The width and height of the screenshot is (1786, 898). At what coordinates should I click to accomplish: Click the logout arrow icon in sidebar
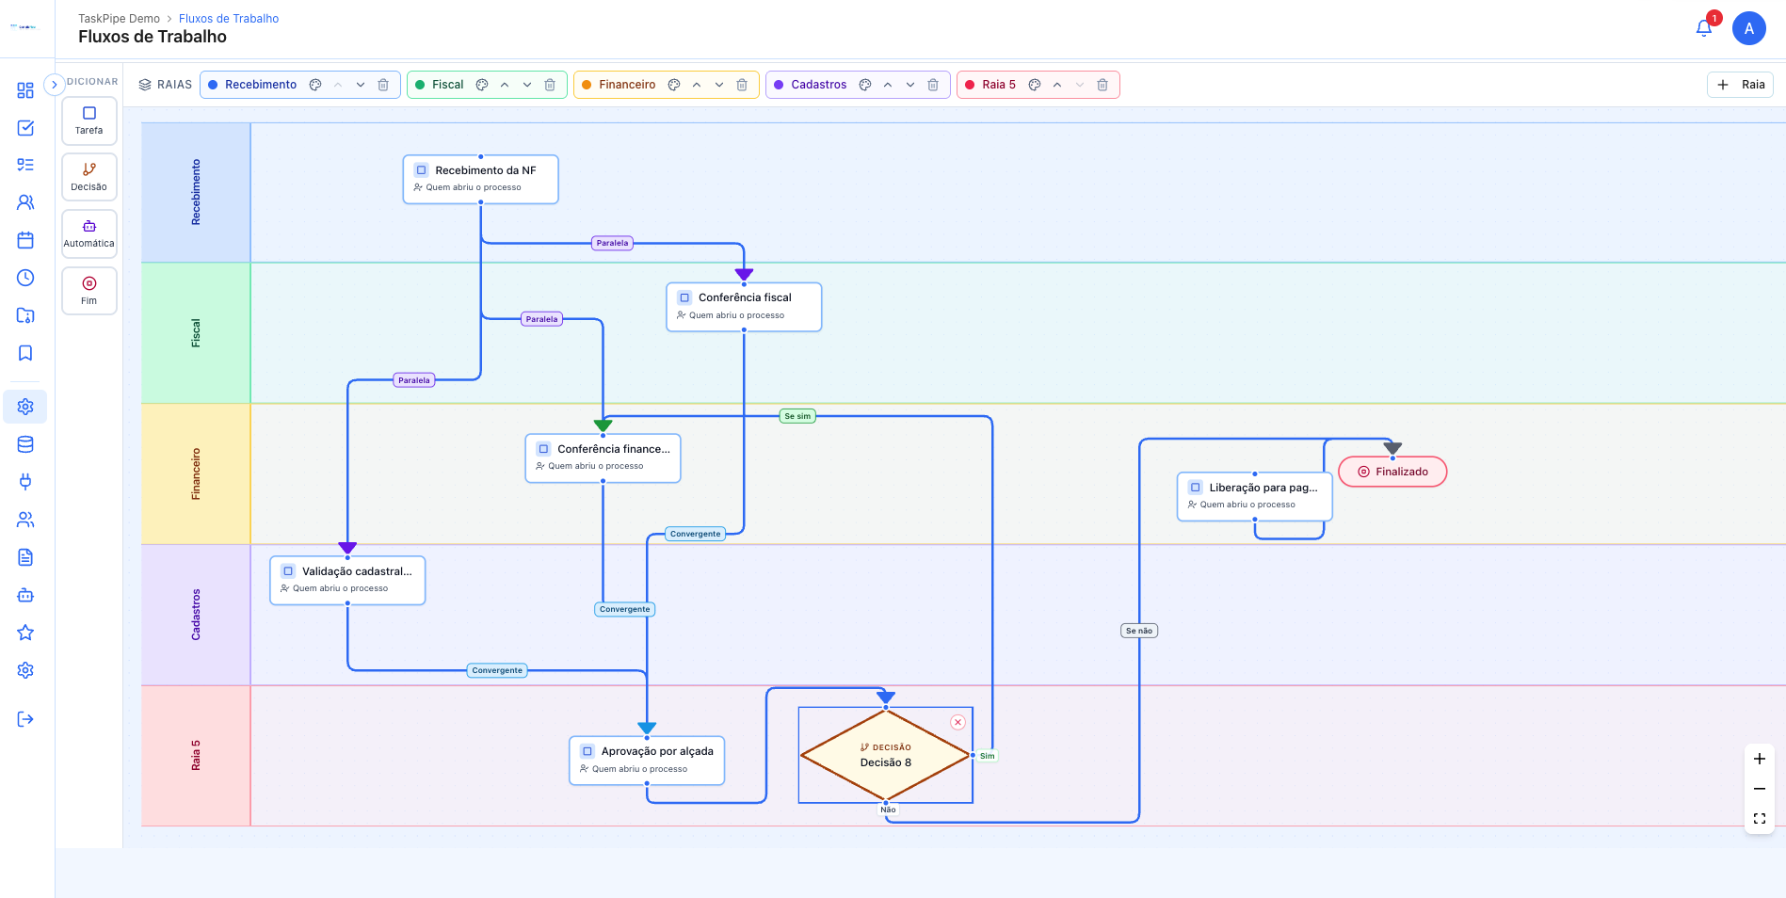coord(25,719)
